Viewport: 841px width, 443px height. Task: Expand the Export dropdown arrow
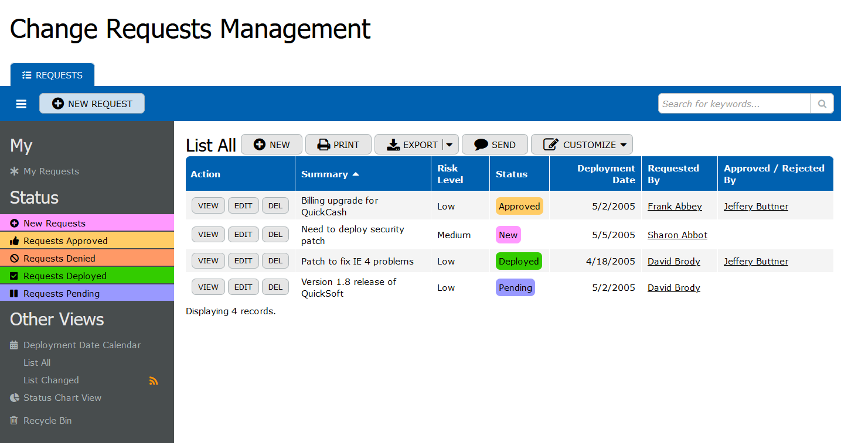[450, 145]
